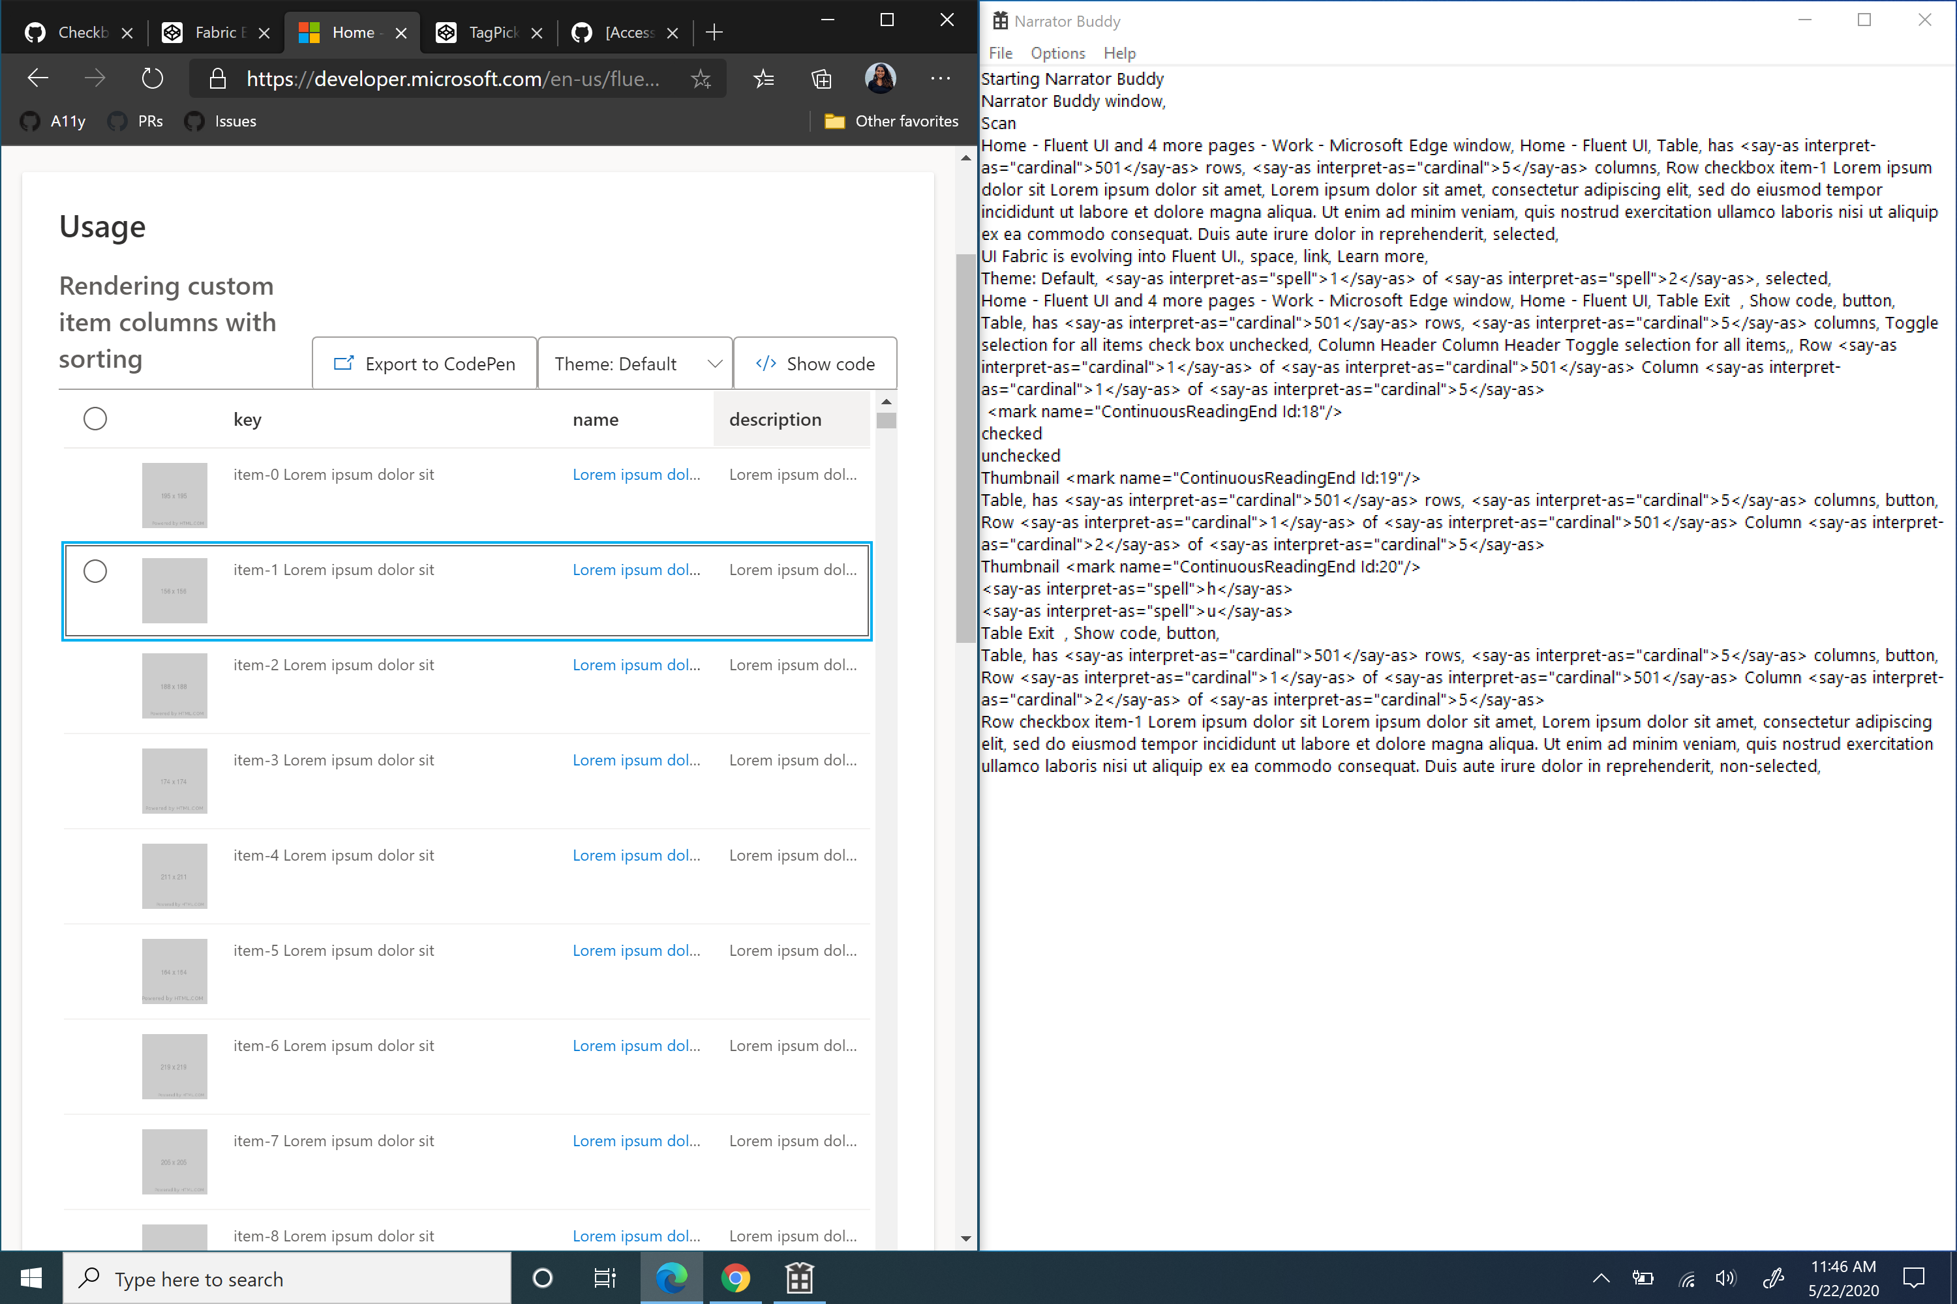Expand the Other favorites folder
Screen dimensions: 1957x1304
pyautogui.click(x=891, y=121)
